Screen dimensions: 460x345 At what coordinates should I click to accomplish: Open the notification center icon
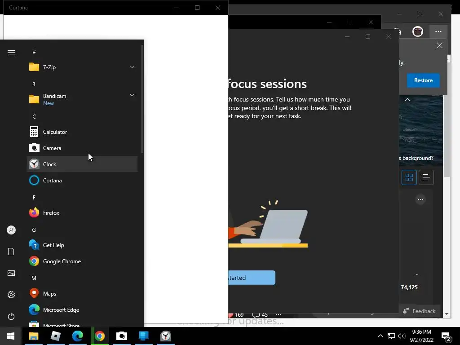point(446,336)
